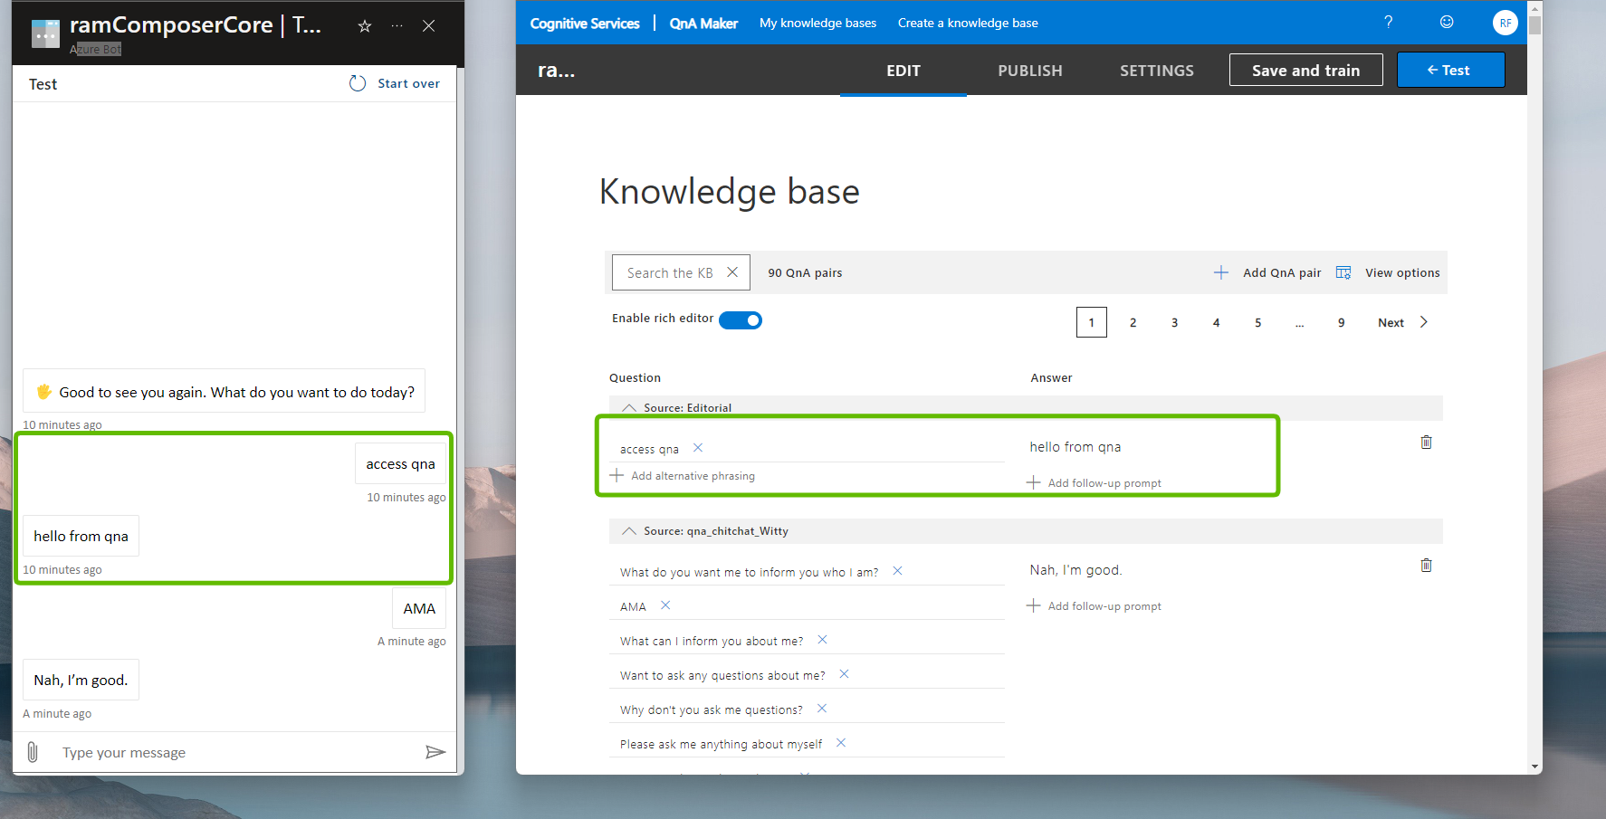
Task: Give feedback via the smiley icon
Action: (1446, 22)
